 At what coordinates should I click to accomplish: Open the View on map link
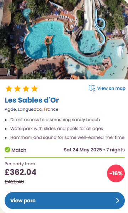tap(107, 88)
